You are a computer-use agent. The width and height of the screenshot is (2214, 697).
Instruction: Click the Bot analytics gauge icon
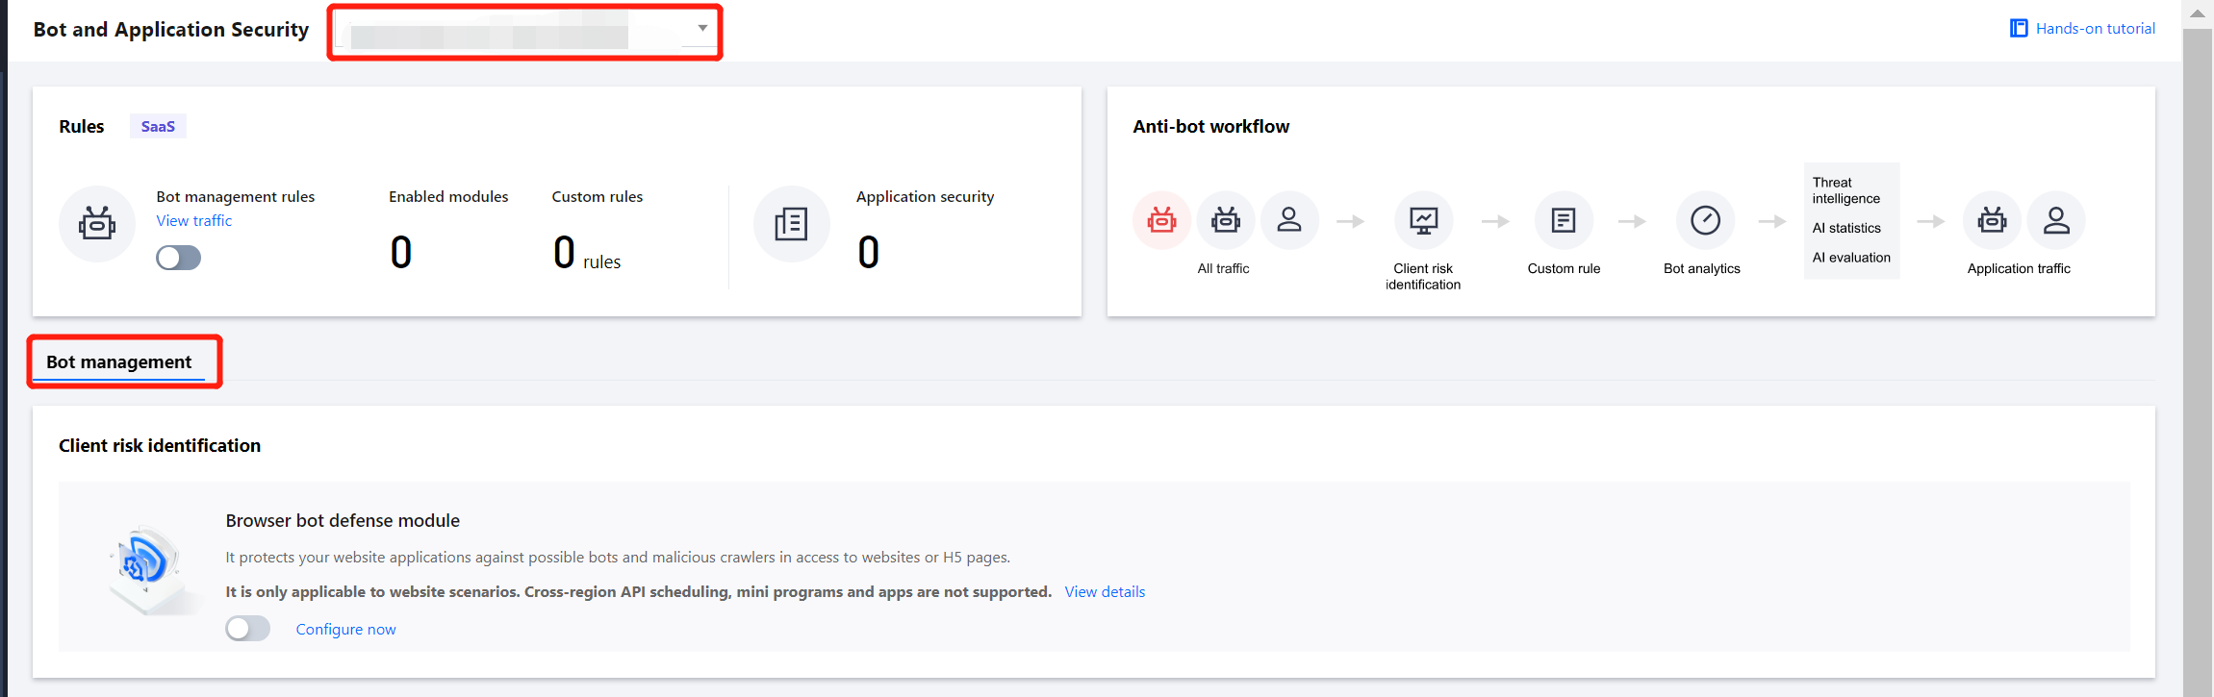1705,220
